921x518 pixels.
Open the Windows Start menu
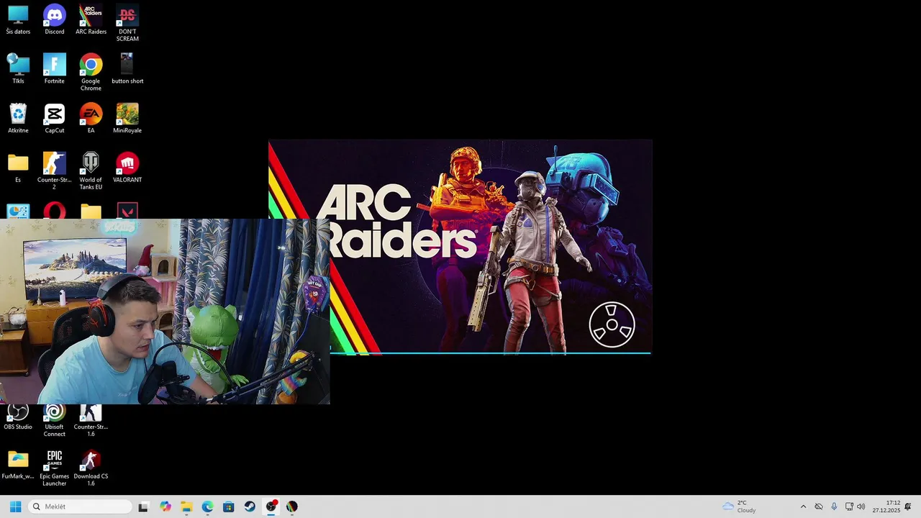click(15, 506)
